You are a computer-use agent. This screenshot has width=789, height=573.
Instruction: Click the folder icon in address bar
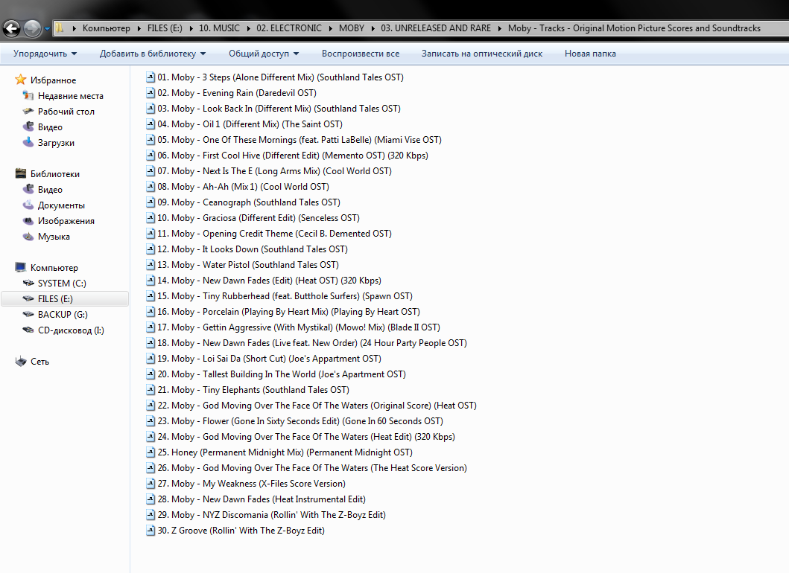(x=60, y=28)
